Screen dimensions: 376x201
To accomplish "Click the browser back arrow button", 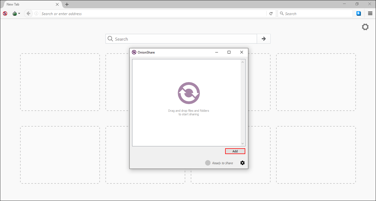I will click(x=28, y=13).
